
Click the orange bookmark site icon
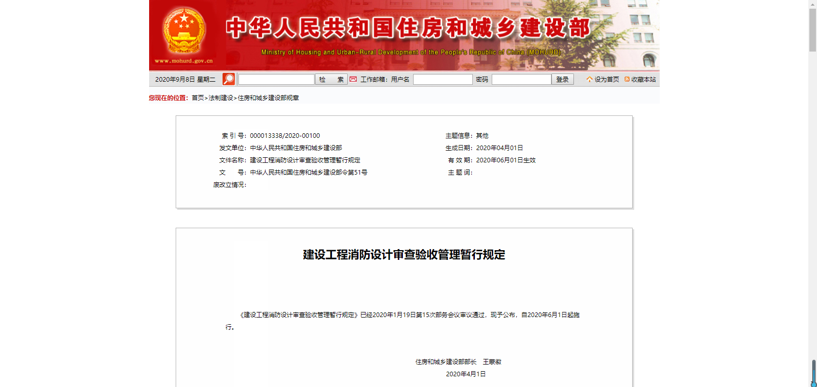627,79
